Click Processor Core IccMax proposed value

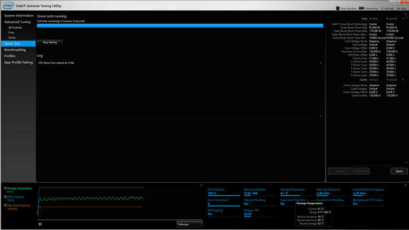point(392,51)
